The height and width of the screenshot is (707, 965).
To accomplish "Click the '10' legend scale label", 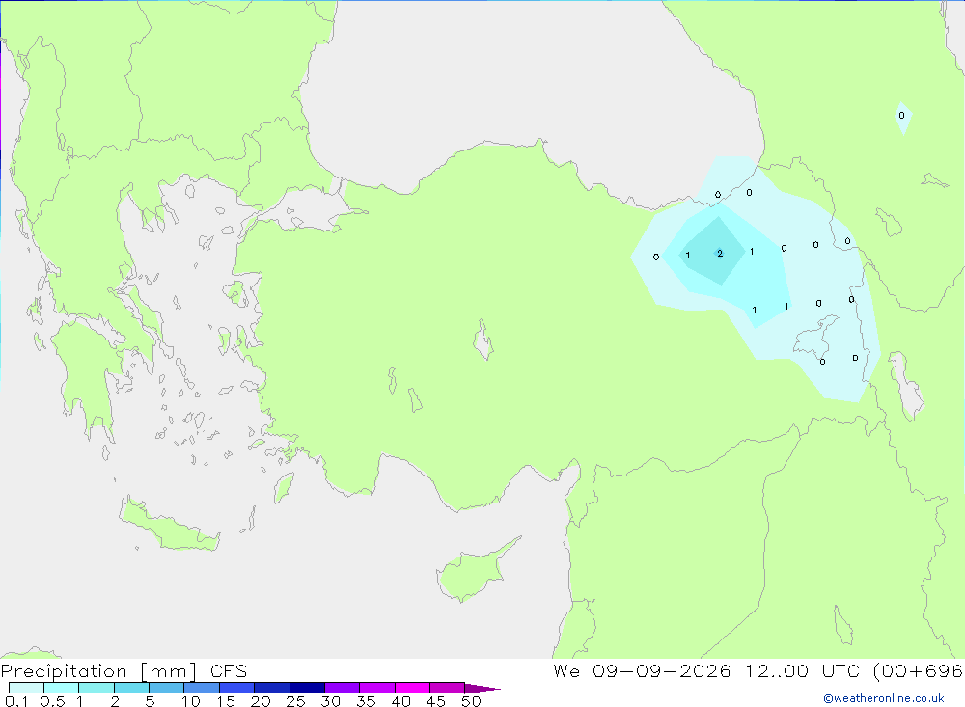I will (191, 701).
